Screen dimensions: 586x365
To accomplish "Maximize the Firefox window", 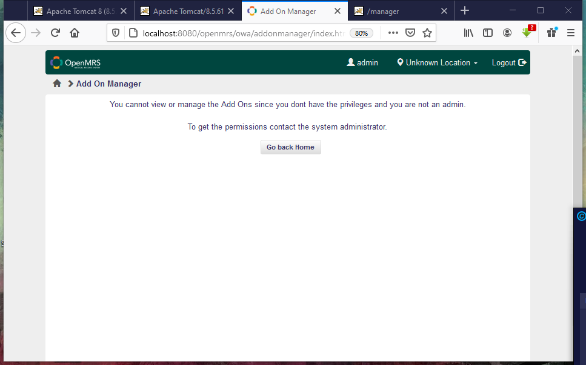I will tap(541, 10).
